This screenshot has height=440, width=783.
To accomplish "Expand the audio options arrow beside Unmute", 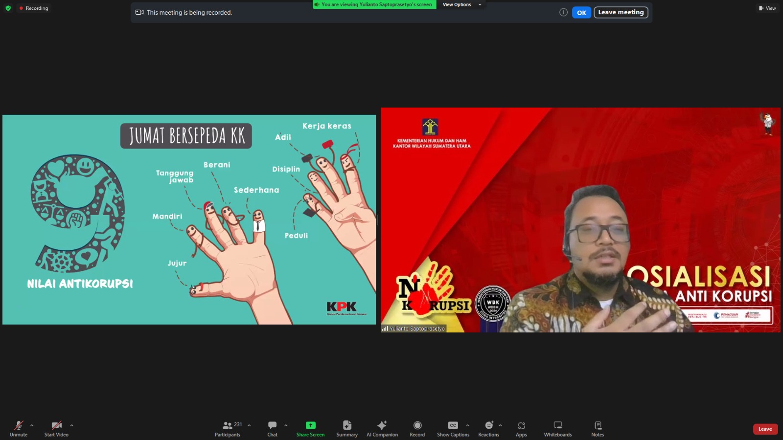I will click(32, 425).
